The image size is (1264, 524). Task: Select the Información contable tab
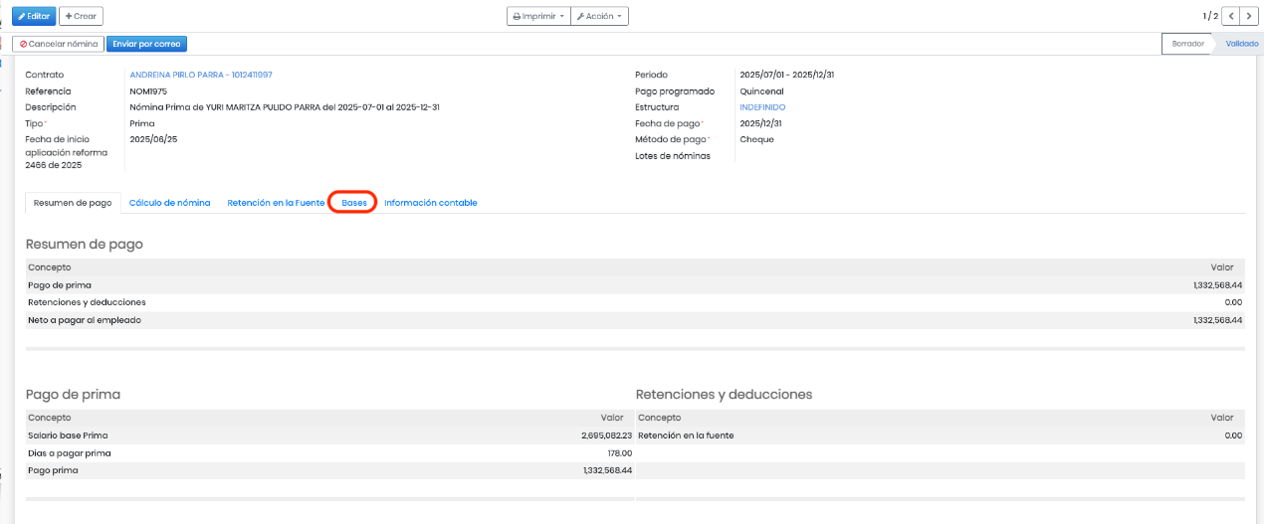click(430, 203)
